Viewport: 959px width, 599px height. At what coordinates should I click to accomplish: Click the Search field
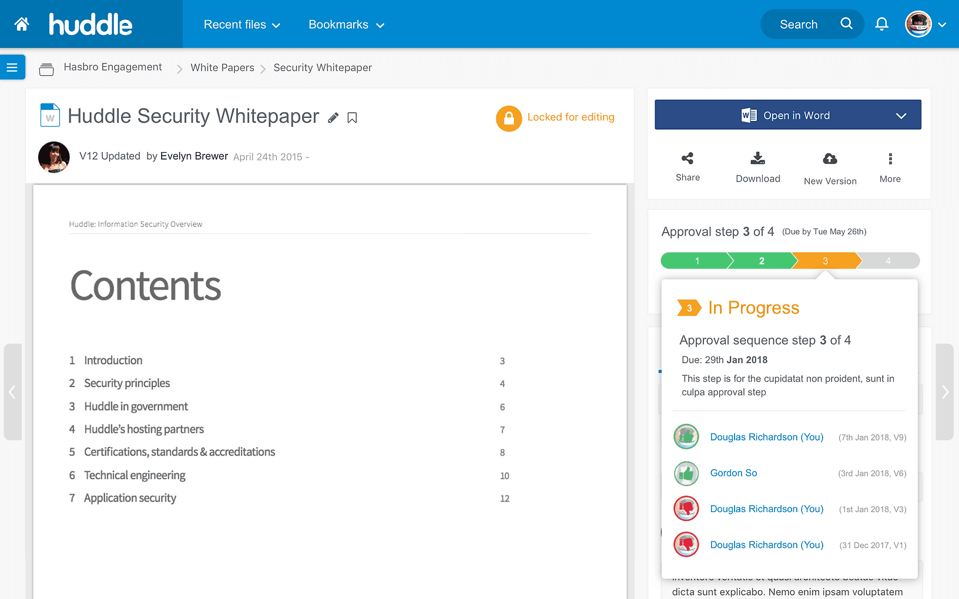coord(812,24)
